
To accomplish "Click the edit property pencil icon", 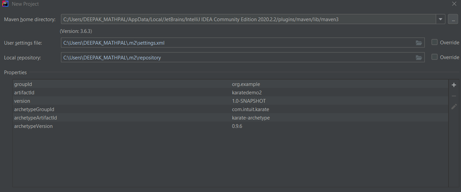I will pos(454,107).
